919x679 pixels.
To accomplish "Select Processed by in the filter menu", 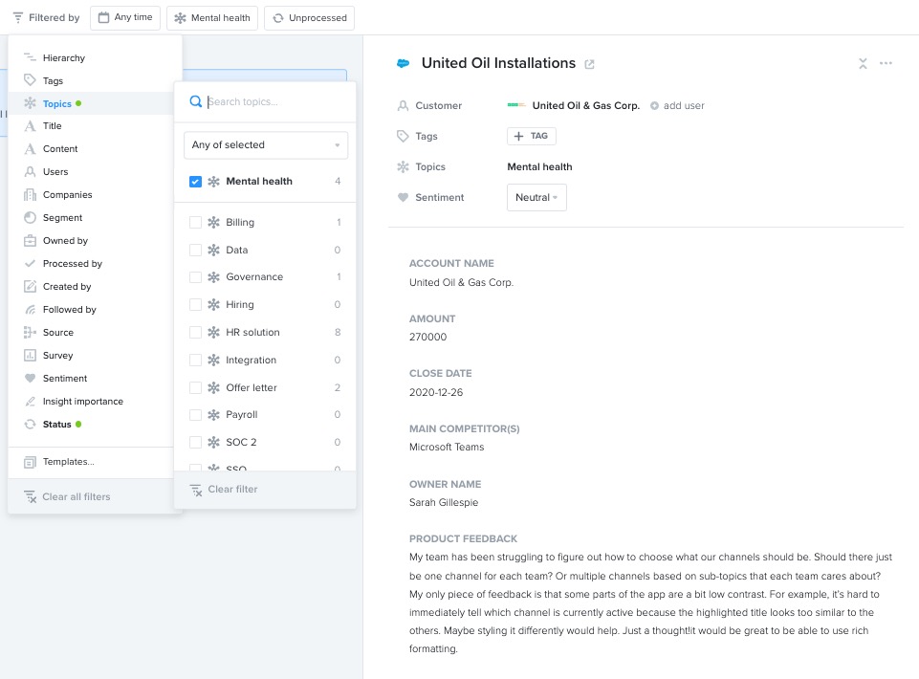I will tap(91, 264).
